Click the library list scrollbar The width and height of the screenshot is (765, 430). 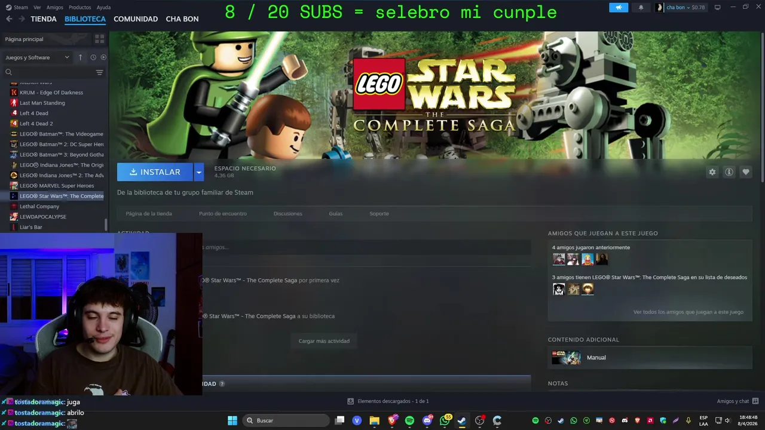click(106, 225)
